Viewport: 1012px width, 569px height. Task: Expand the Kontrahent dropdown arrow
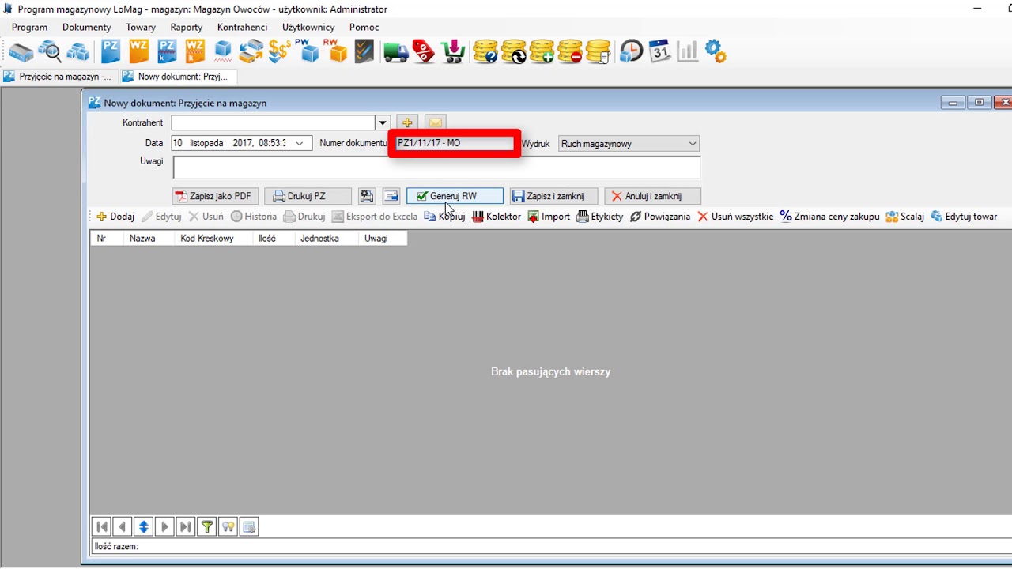[x=383, y=122]
